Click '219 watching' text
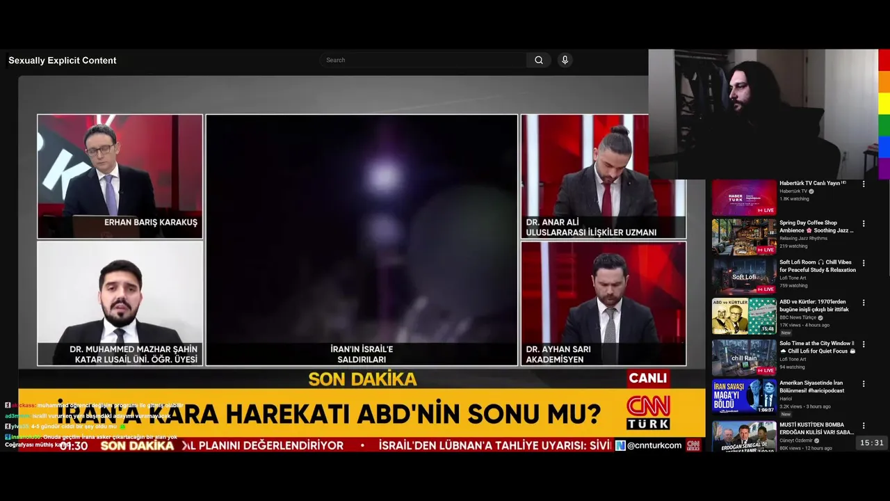890x501 pixels. click(x=793, y=246)
